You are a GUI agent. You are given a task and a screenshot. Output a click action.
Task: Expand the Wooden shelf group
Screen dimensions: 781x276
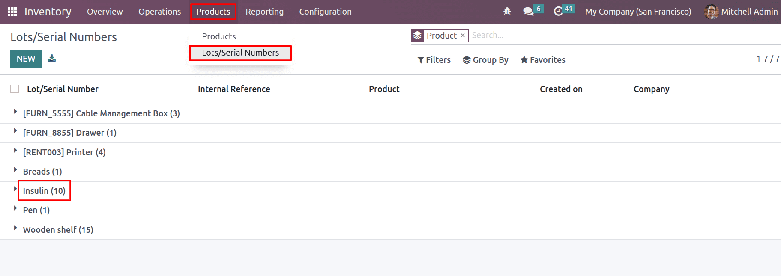pyautogui.click(x=58, y=230)
